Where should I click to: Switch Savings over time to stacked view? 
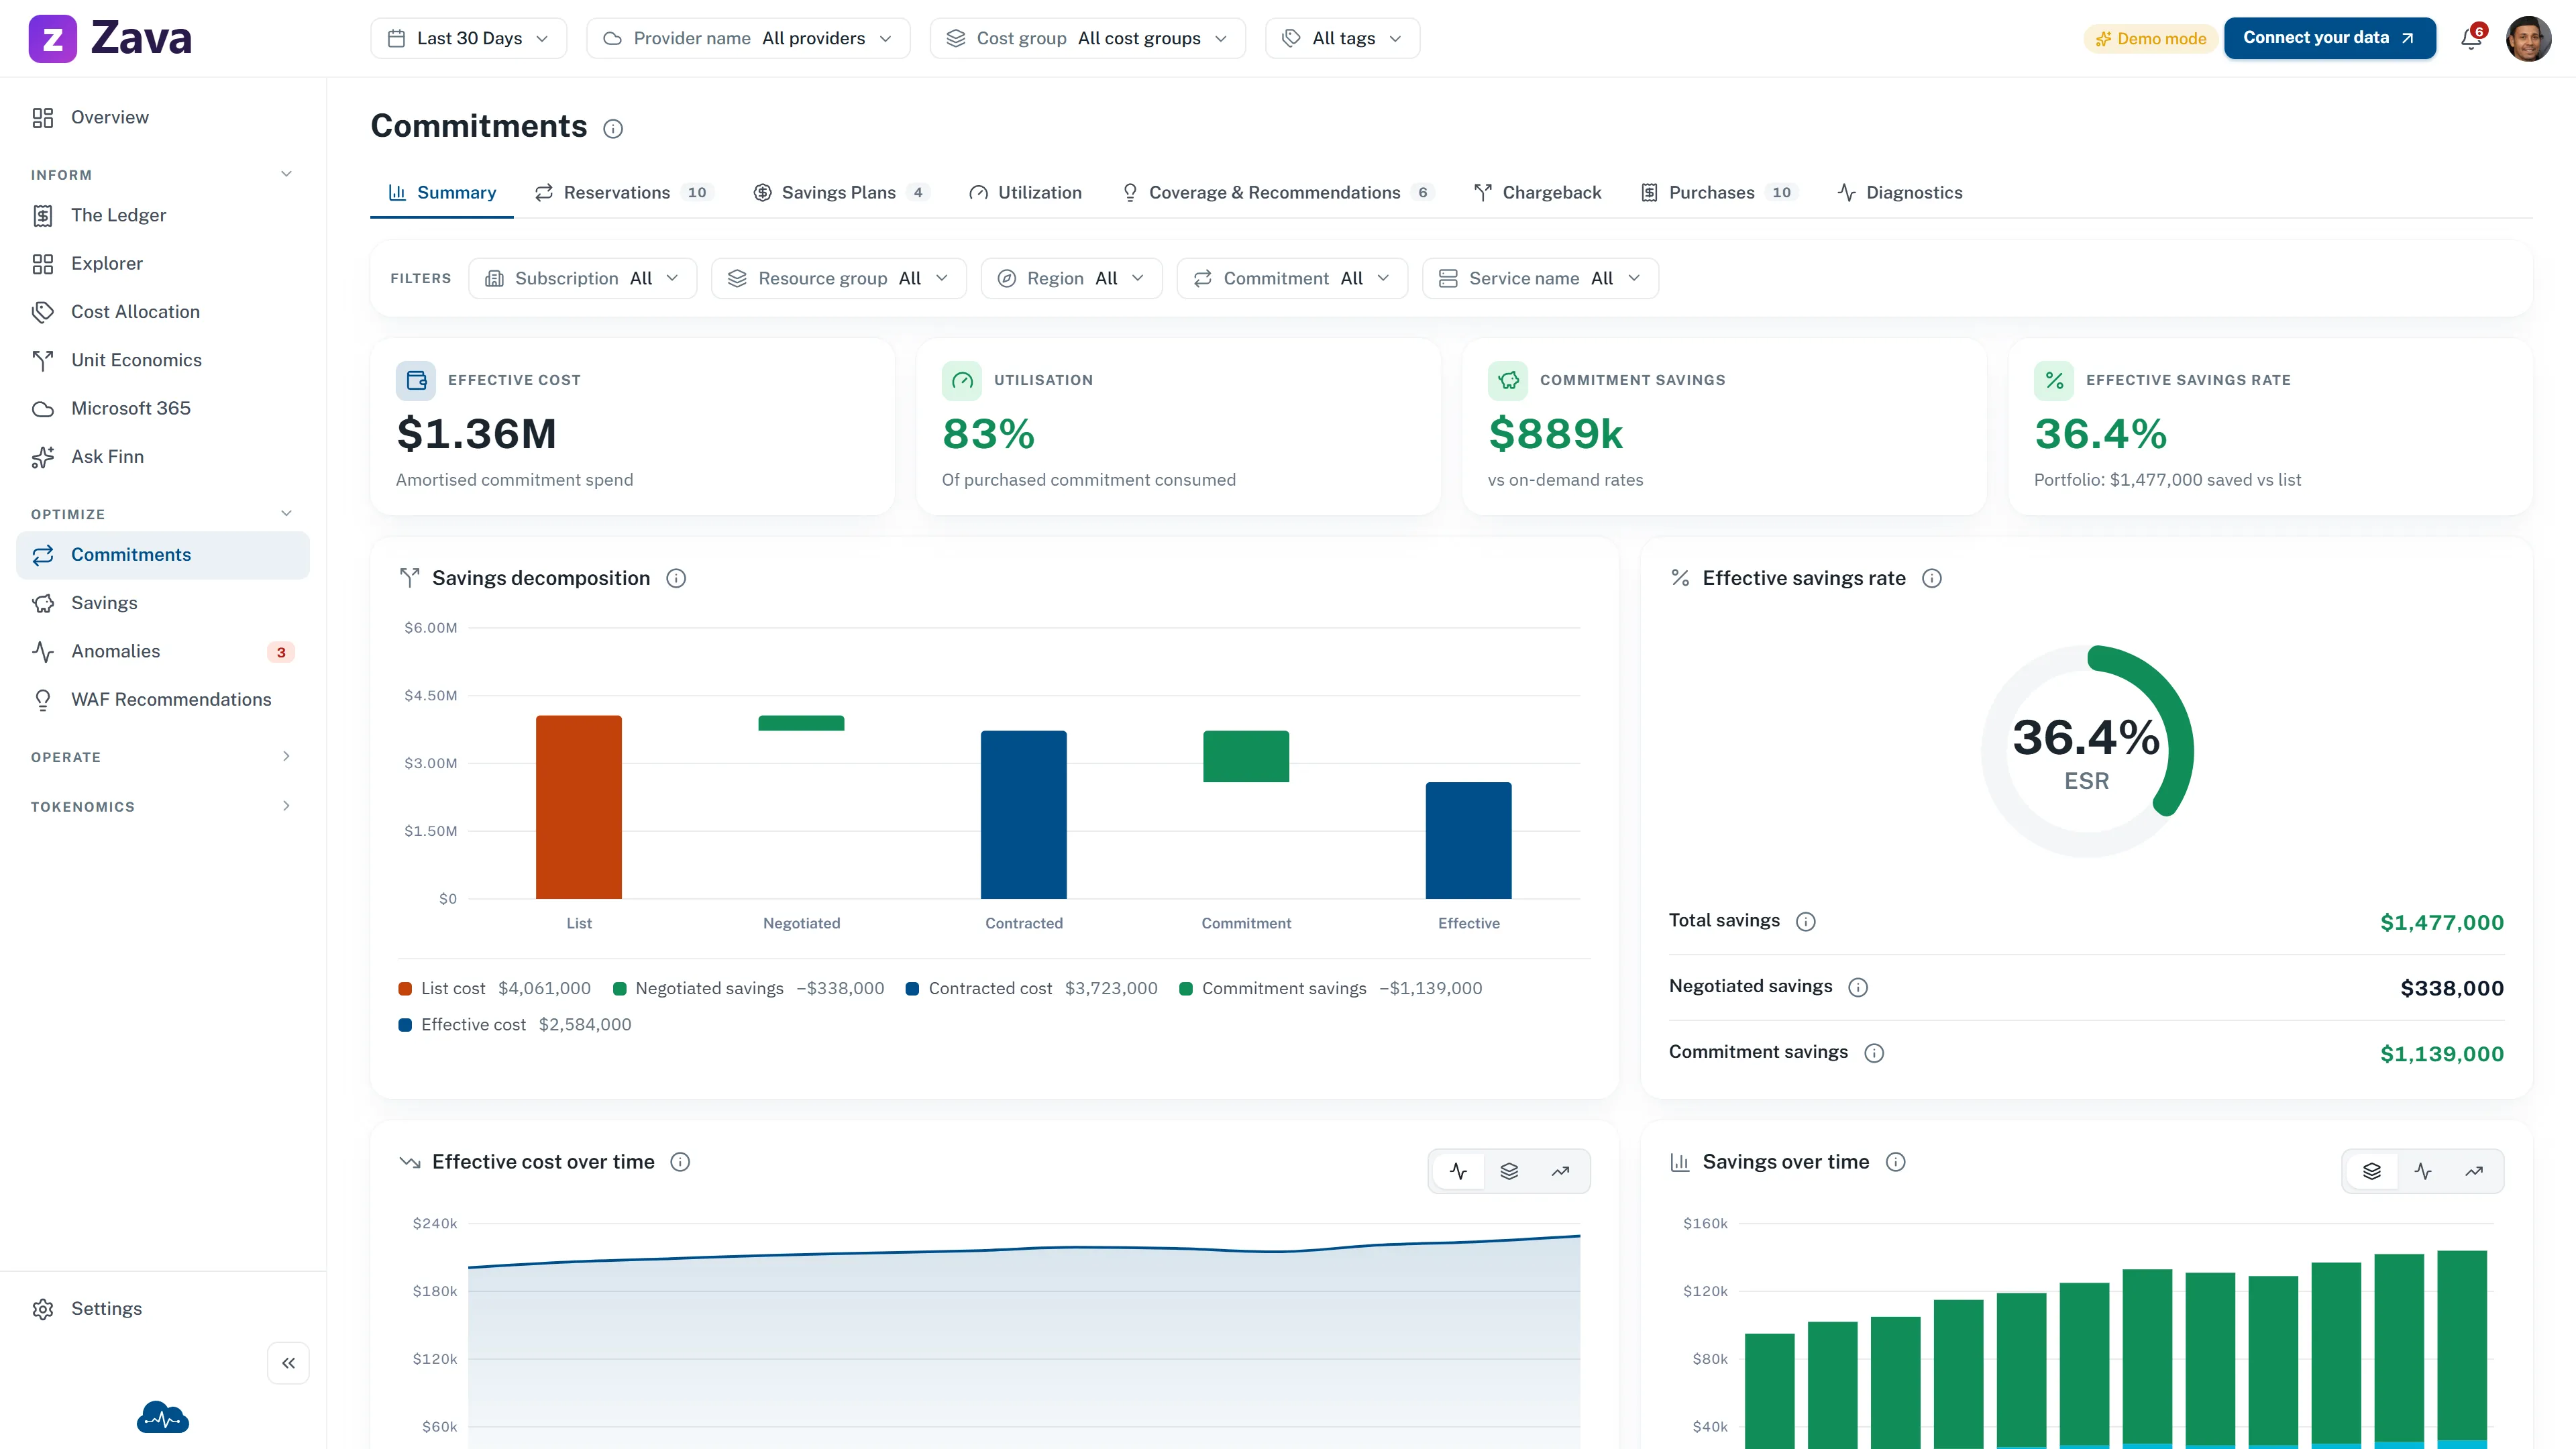pos(2372,1171)
